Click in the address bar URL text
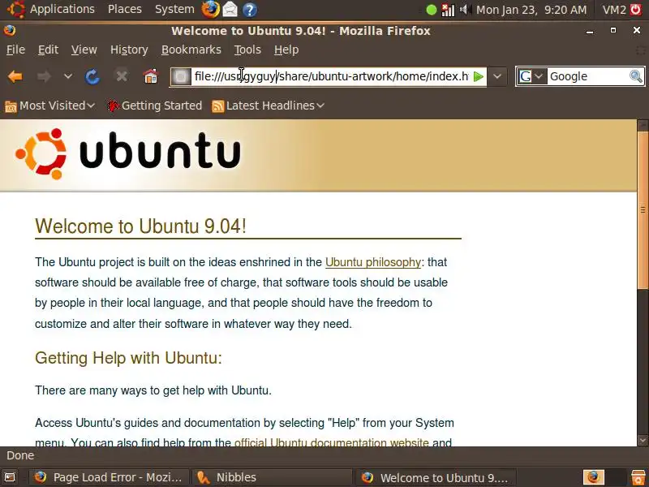This screenshot has height=487, width=649. tap(331, 76)
